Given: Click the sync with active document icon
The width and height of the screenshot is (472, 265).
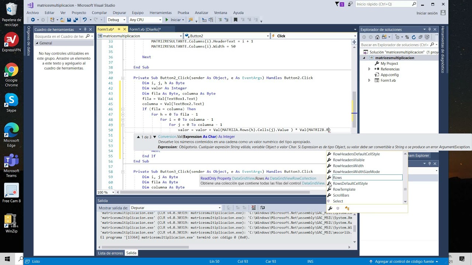Looking at the screenshot, I should [x=407, y=37].
